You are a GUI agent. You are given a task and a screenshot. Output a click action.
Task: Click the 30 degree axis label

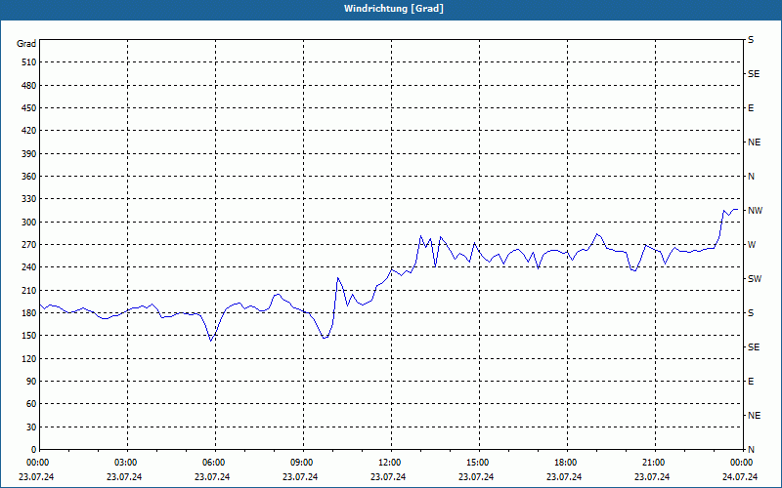pos(30,427)
